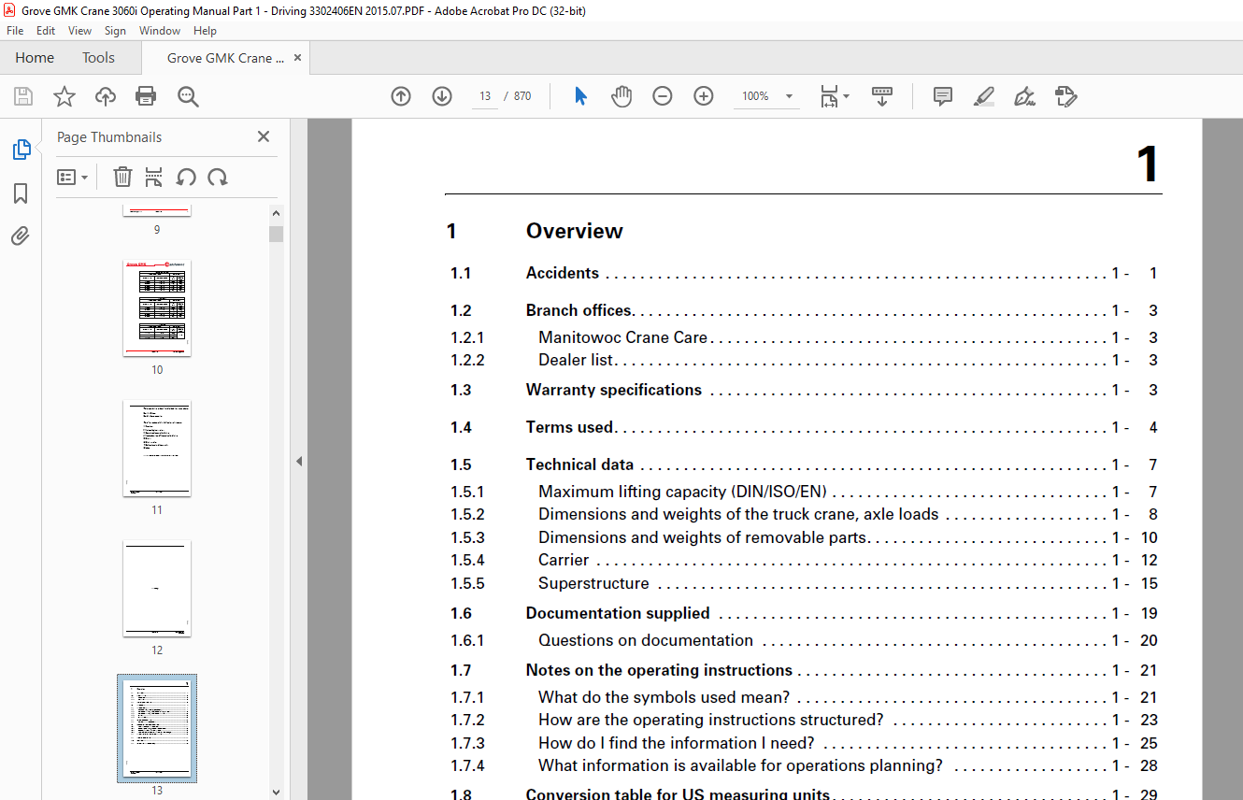Go to next page with down arrow
1243x800 pixels.
(442, 96)
